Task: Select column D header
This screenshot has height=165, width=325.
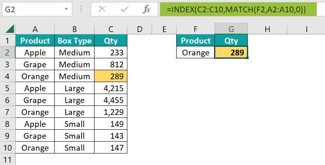Action: pos(140,29)
